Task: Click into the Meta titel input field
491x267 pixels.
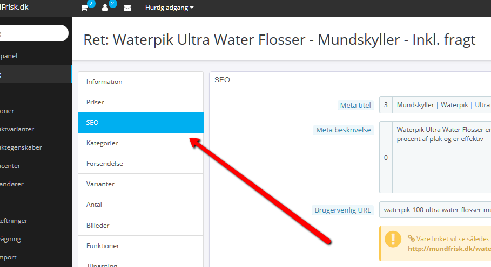Action: pyautogui.click(x=441, y=105)
